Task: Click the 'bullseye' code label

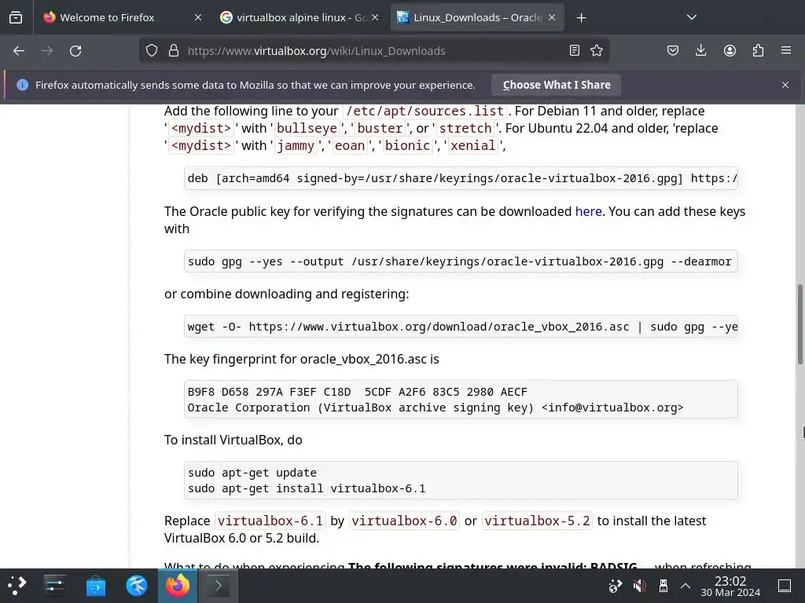Action: [x=307, y=128]
